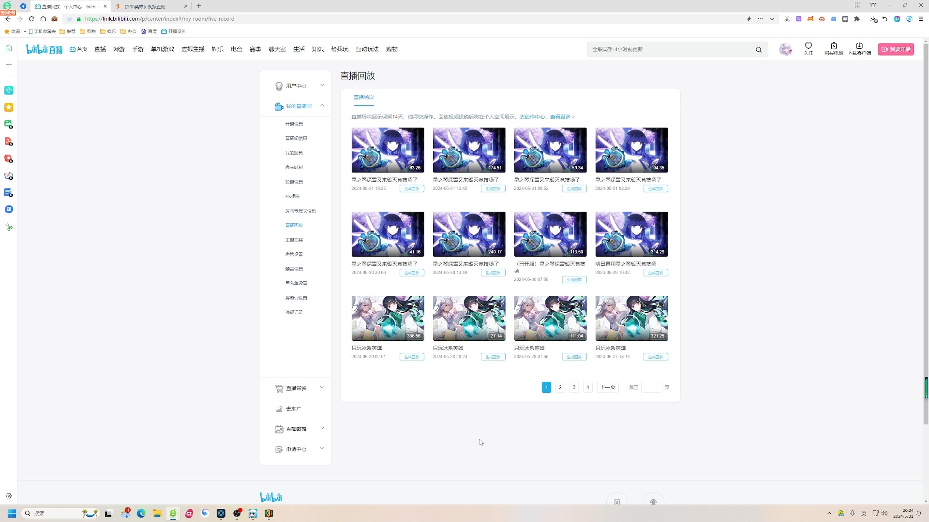Follow the 去创作中心, 查看更多 link
Screen dimensions: 929x522
(x=547, y=117)
